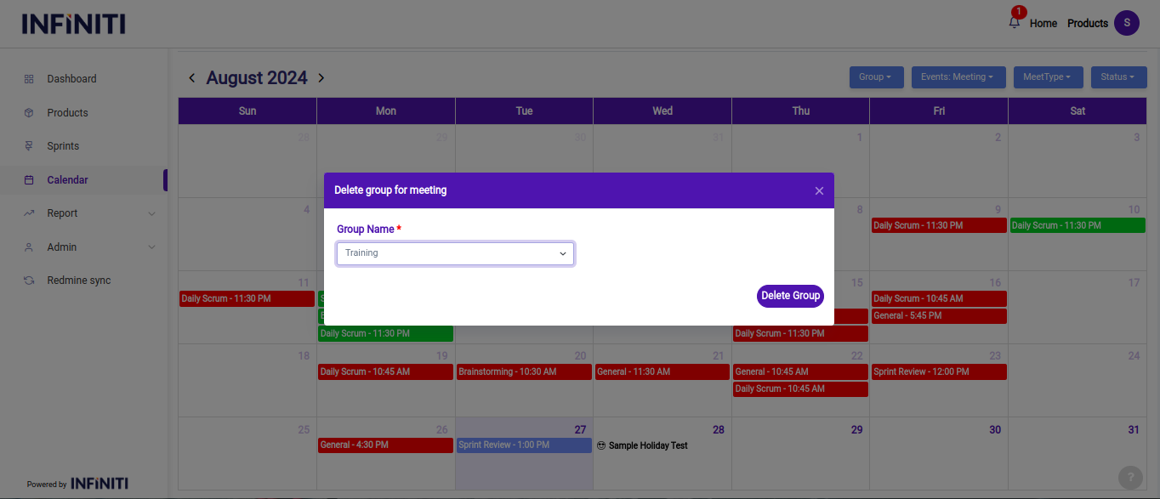The width and height of the screenshot is (1160, 499).
Task: Open Products in the sidebar
Action: point(67,113)
